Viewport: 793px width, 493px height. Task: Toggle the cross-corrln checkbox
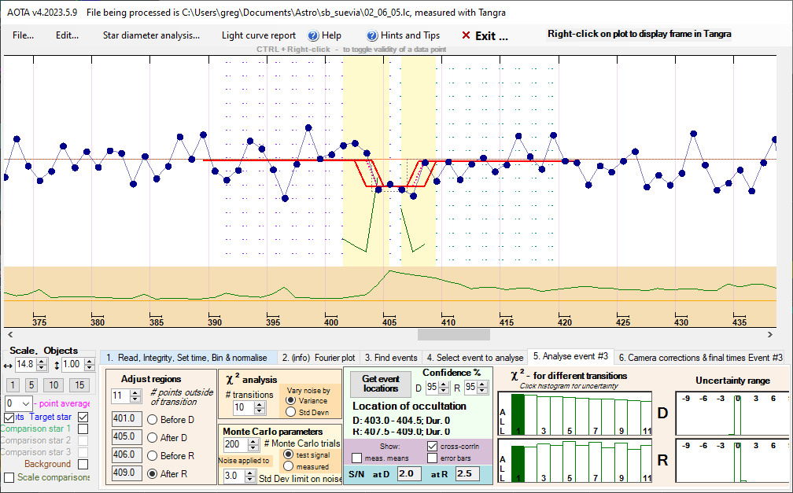point(432,446)
